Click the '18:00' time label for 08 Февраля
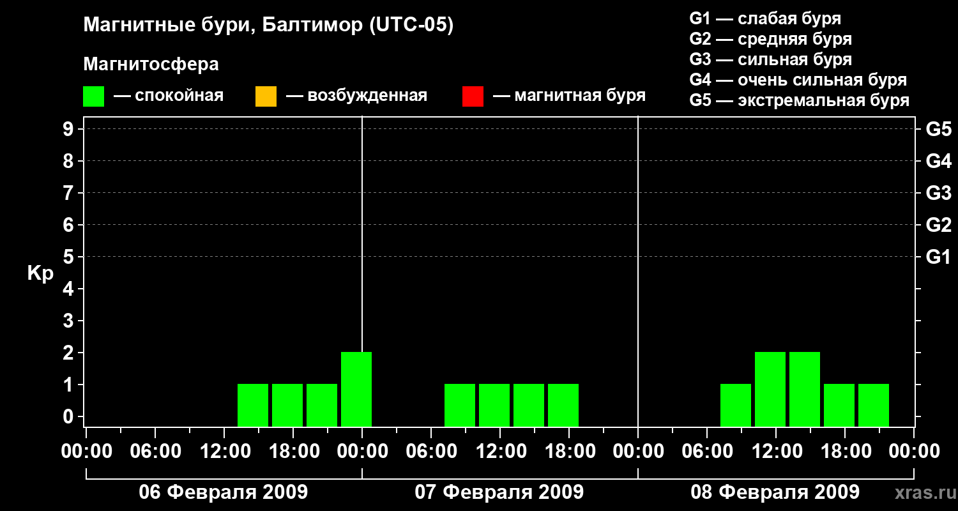Image resolution: width=958 pixels, height=511 pixels. click(845, 452)
